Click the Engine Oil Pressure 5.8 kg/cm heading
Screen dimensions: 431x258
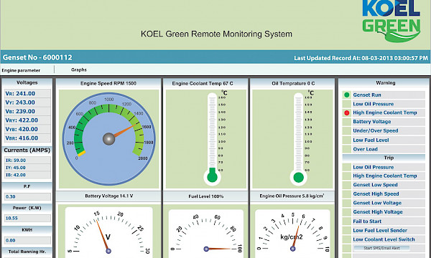tap(292, 196)
